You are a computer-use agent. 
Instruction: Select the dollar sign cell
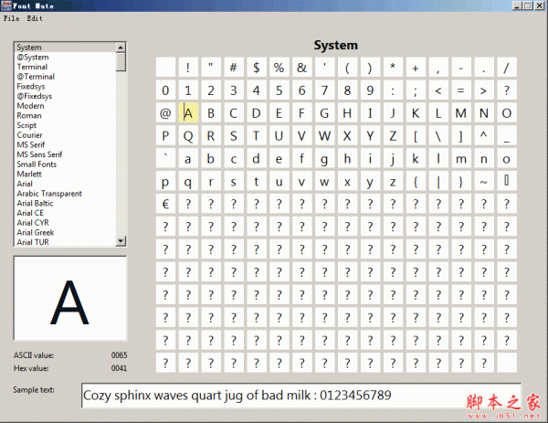(256, 67)
